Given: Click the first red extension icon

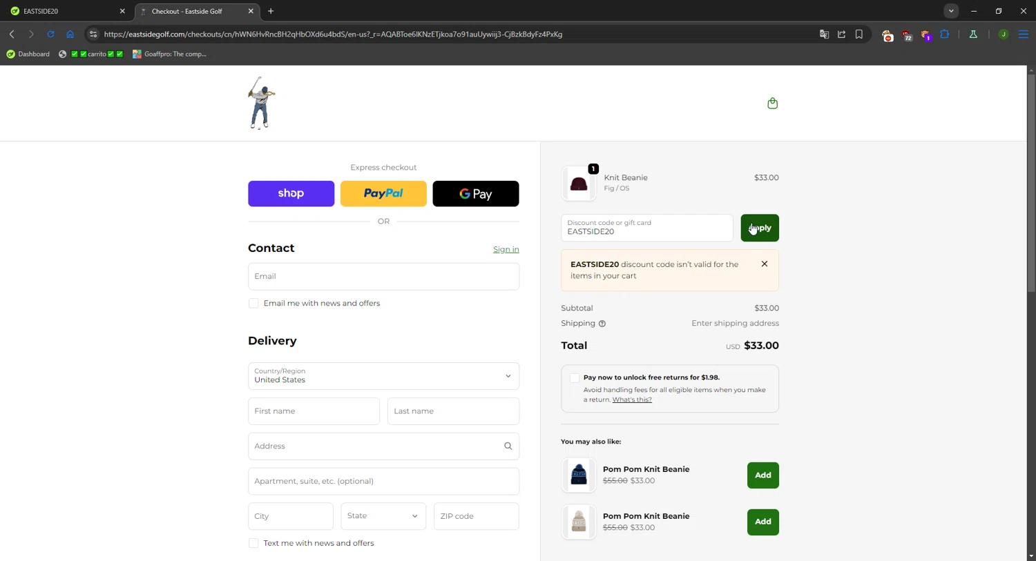Looking at the screenshot, I should pyautogui.click(x=888, y=35).
